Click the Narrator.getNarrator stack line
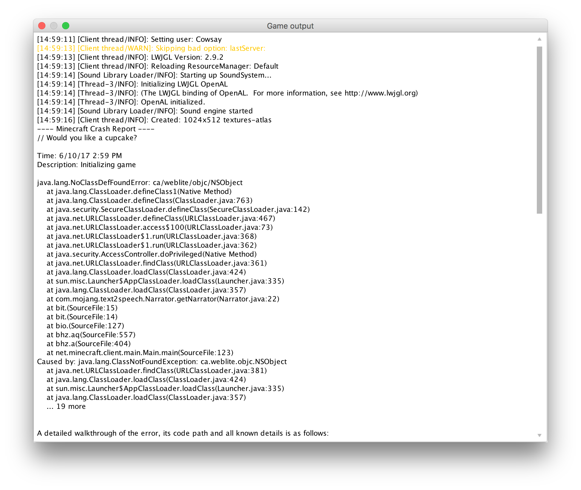Screen dimensions: 581x490 click(163, 299)
